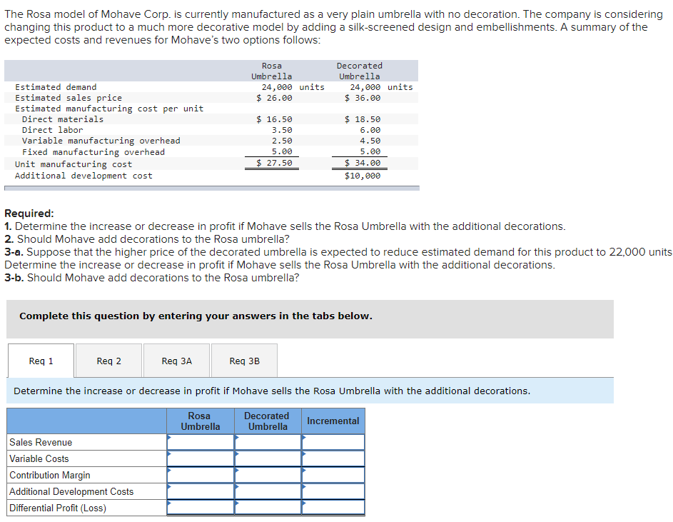
Task: Click the 'Variable Costs' row label
Action: (39, 458)
